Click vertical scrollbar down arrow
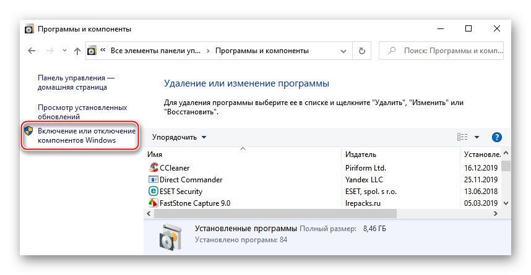This screenshot has height=275, width=531. point(506,203)
